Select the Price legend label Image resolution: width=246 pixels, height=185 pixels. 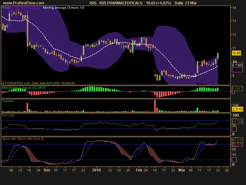click(x=6, y=8)
